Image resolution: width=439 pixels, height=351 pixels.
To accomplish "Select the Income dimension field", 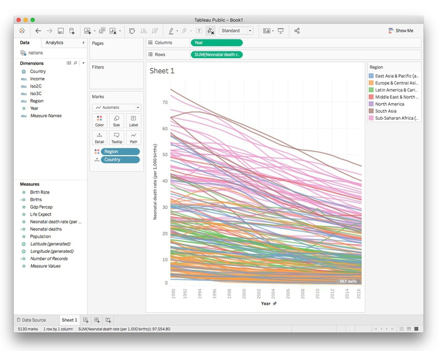I will [x=37, y=79].
